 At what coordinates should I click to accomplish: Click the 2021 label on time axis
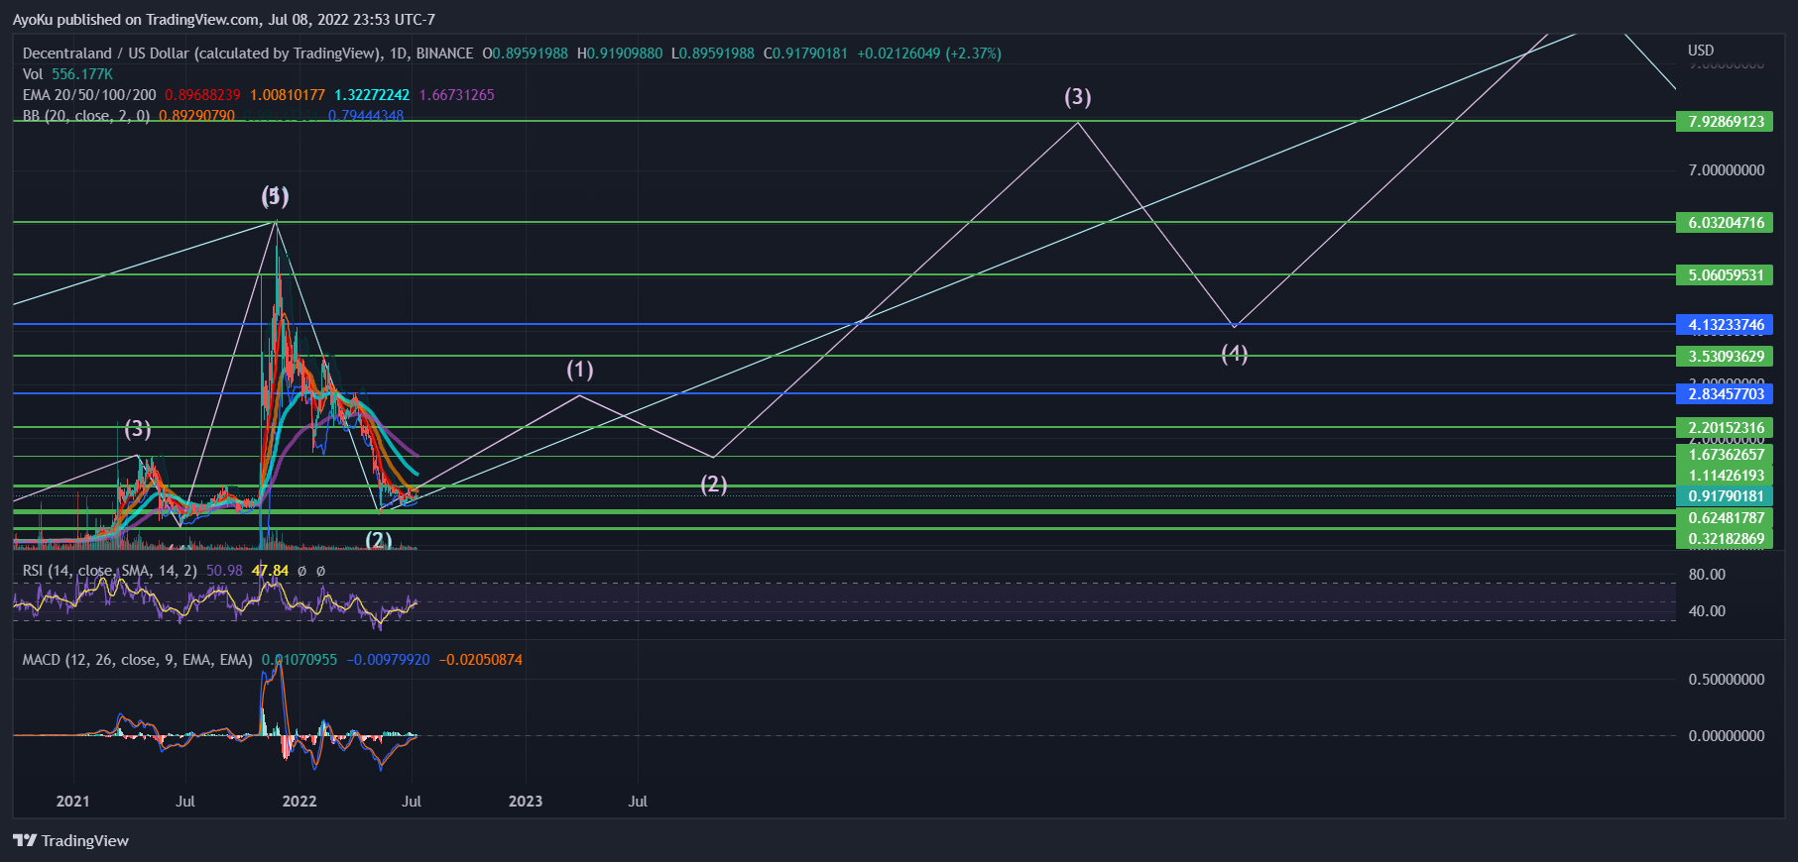point(72,802)
